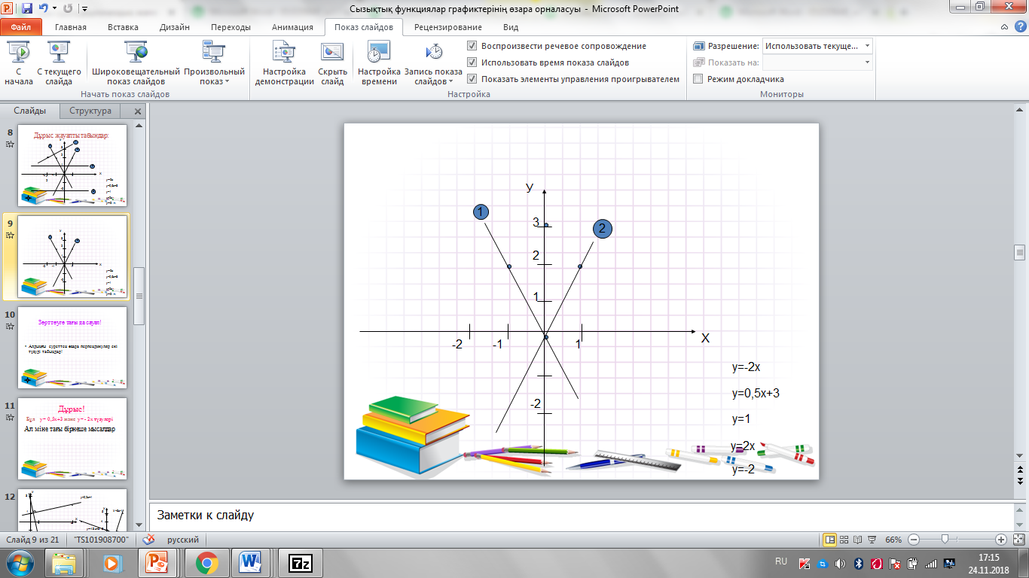The width and height of the screenshot is (1029, 578).
Task: Switch to the Структура pane tab
Action: (90, 111)
